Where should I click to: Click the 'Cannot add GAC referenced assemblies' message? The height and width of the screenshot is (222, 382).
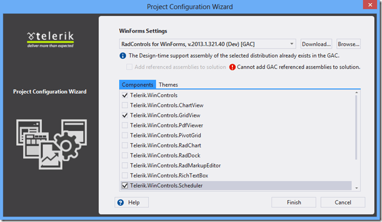point(298,67)
